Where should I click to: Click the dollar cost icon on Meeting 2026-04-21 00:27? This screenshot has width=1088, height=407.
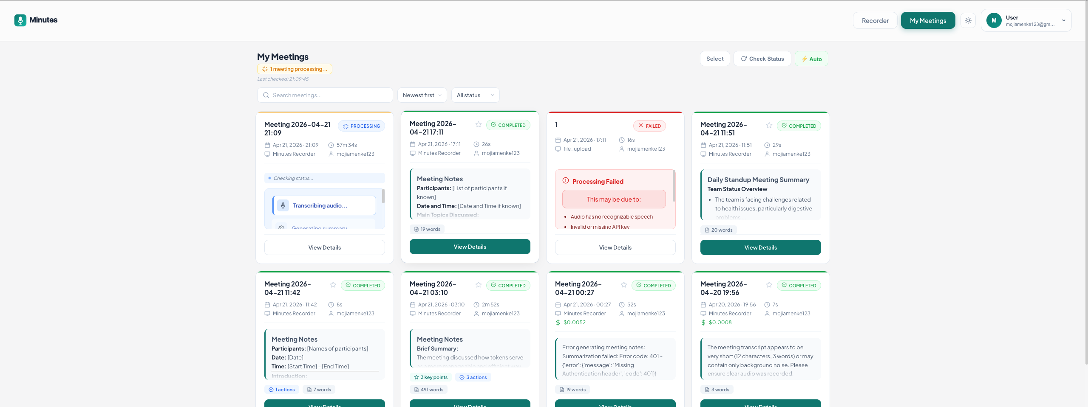(557, 323)
